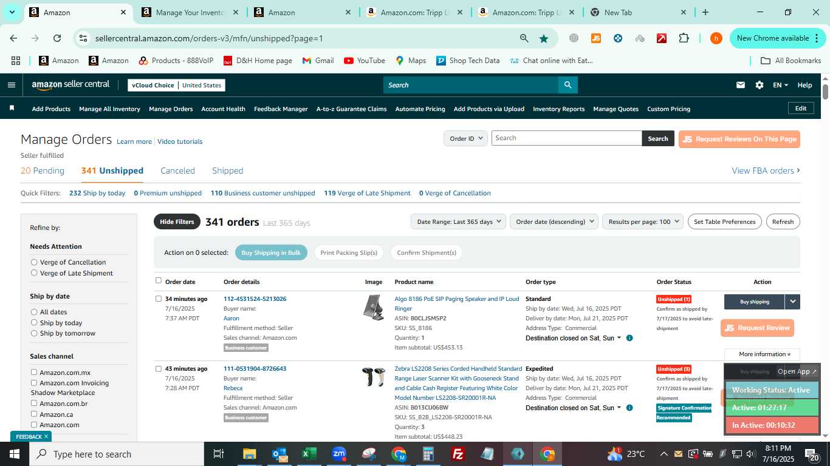Click the bookmark flag icon beside Add Products

(x=12, y=109)
